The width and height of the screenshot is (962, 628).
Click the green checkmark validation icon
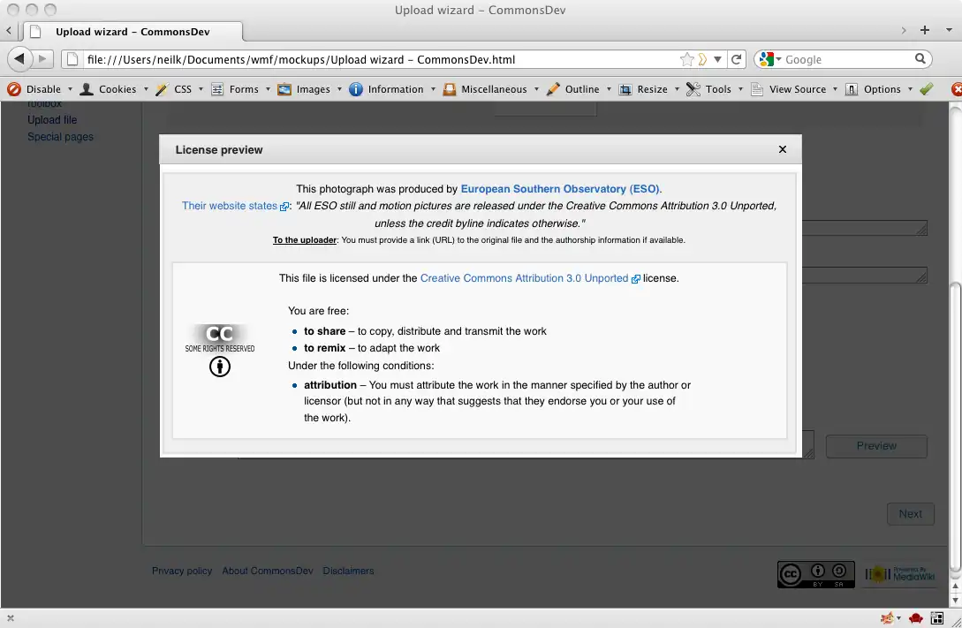(926, 89)
